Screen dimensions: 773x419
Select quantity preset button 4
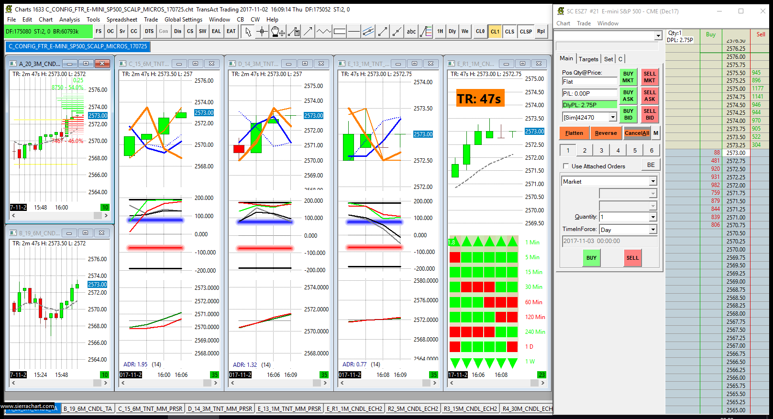click(x=618, y=151)
